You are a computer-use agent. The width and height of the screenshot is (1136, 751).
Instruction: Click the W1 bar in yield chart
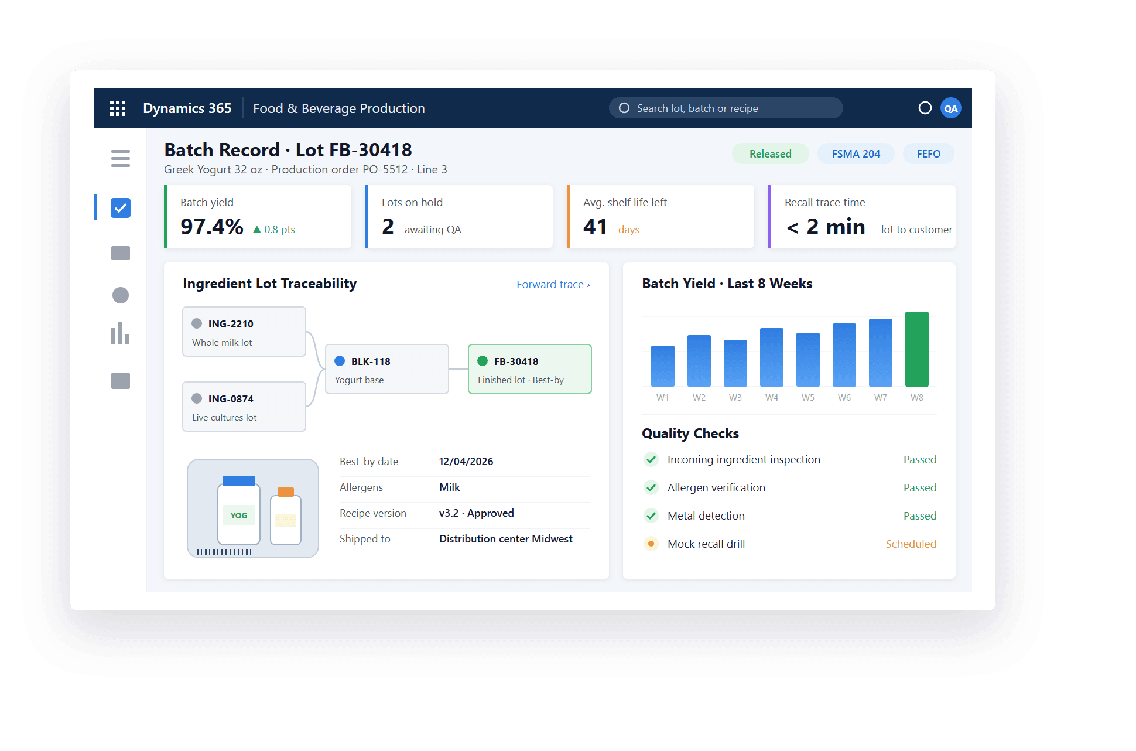(x=663, y=366)
